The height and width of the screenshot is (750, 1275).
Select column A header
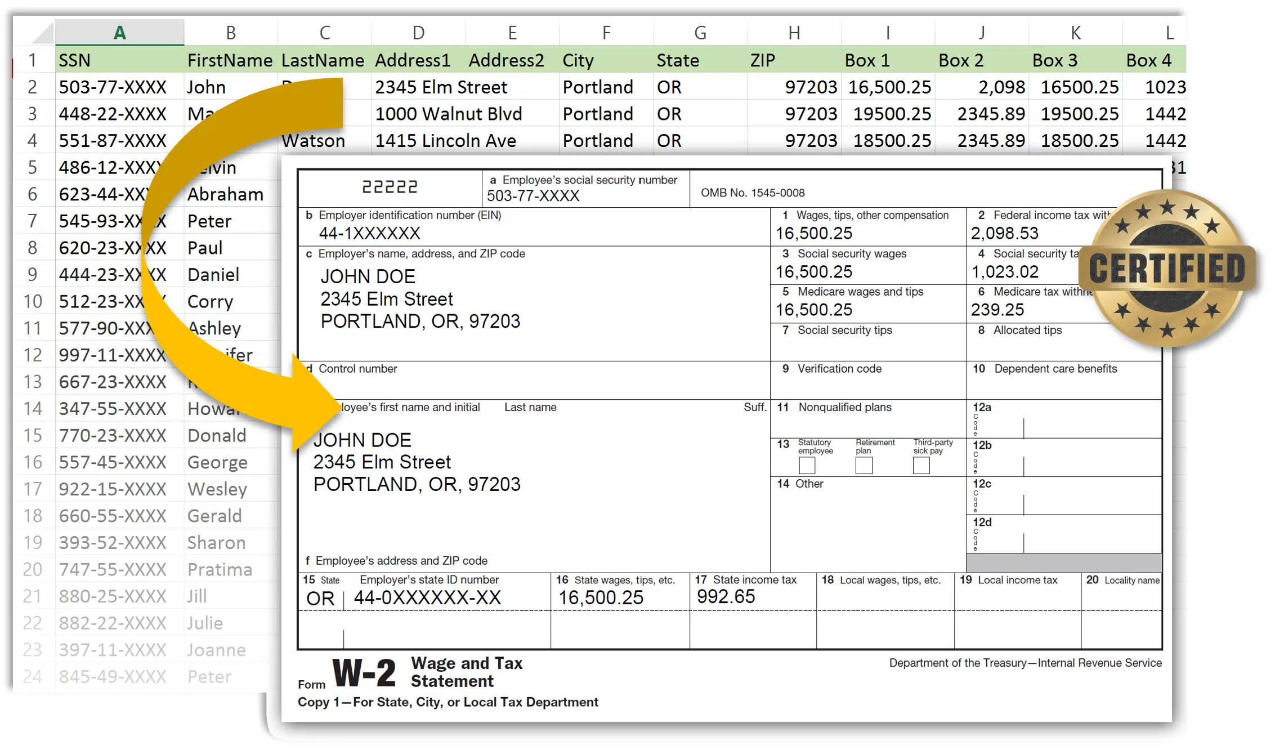click(x=119, y=32)
